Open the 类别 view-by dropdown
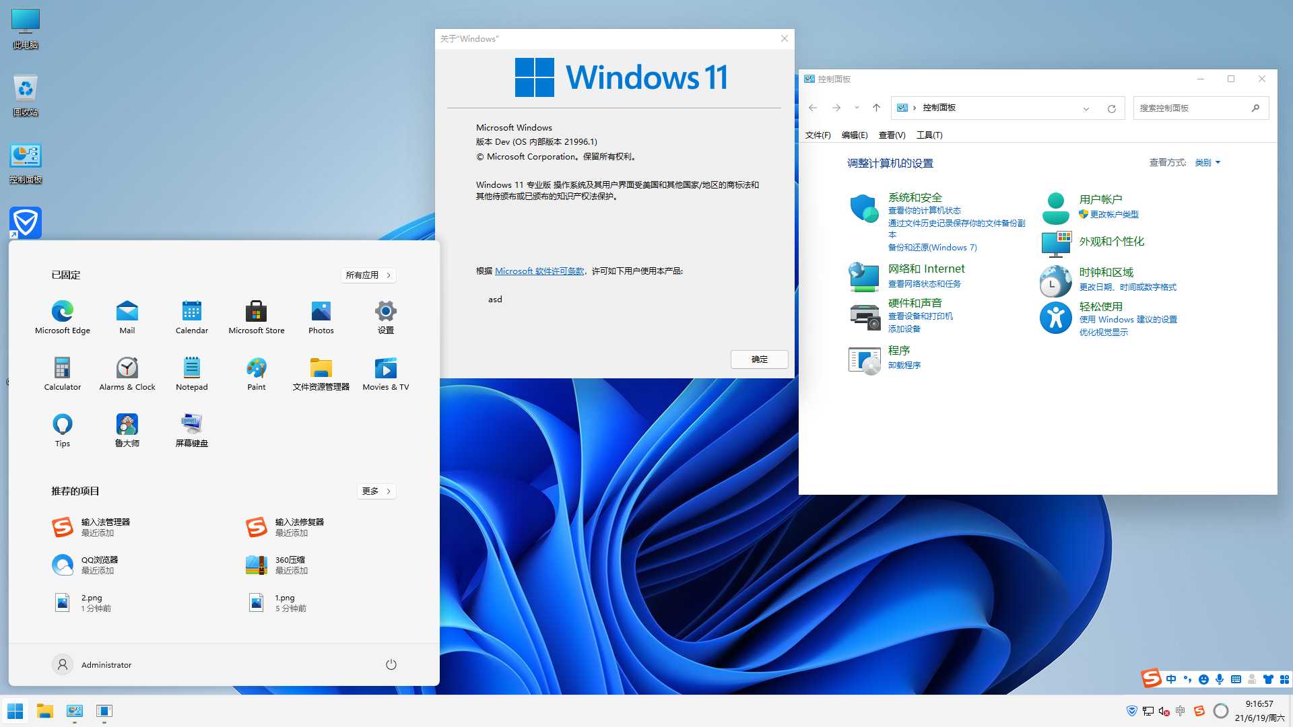 pyautogui.click(x=1207, y=162)
